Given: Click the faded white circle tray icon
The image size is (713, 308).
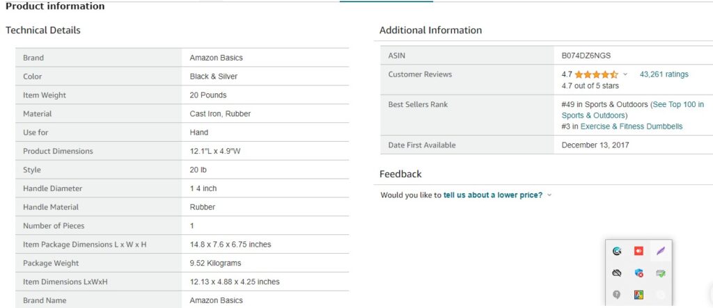Looking at the screenshot, I should (x=661, y=295).
